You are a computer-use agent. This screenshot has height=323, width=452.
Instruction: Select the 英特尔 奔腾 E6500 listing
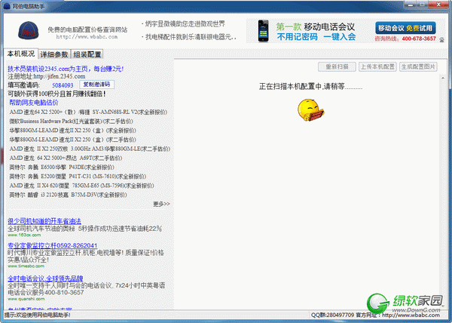pos(62,168)
